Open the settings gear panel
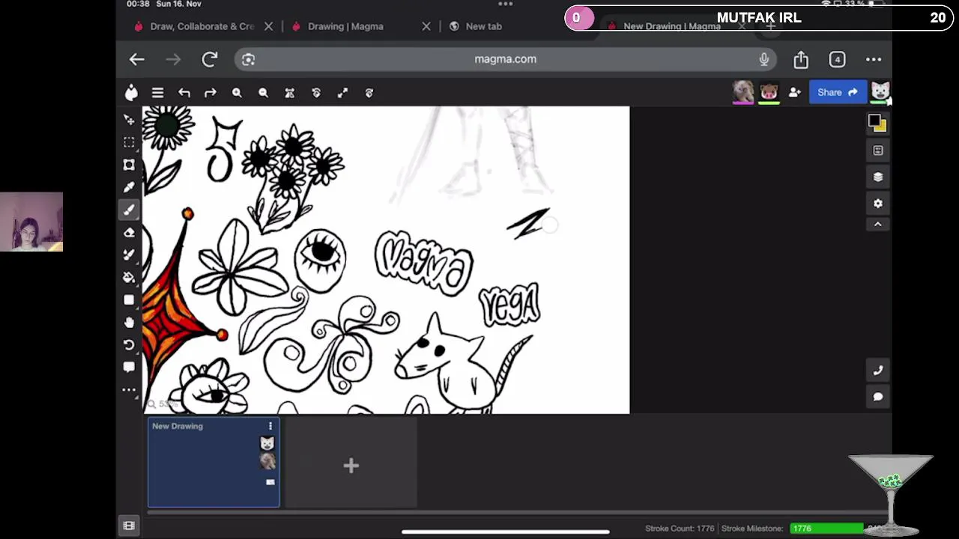Image resolution: width=959 pixels, height=539 pixels. coord(878,204)
